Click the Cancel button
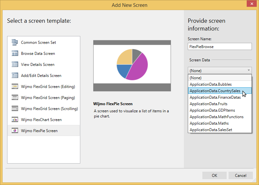This screenshot has width=259, height=185. [x=240, y=175]
